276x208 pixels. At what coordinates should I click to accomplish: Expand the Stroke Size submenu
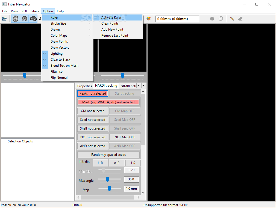coord(67,24)
